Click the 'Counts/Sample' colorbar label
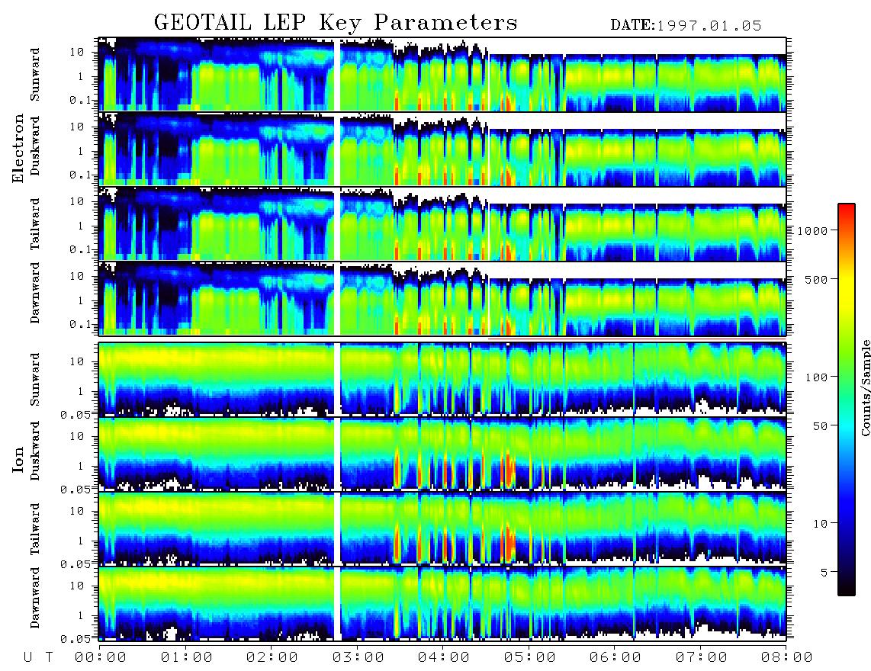The width and height of the screenshot is (871, 671). (865, 387)
